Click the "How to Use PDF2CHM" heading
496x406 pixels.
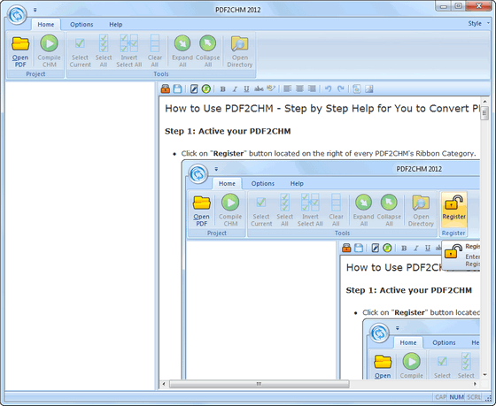pos(322,109)
